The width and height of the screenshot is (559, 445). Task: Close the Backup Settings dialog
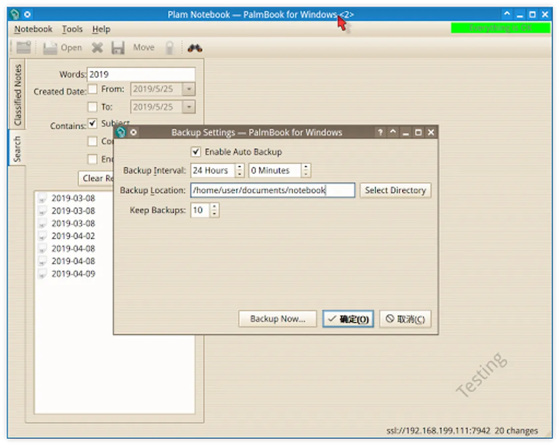tap(431, 133)
